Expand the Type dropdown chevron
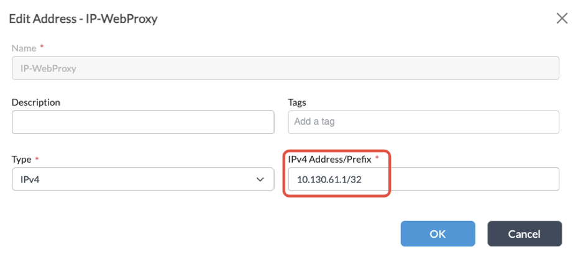Viewport: 573px width, 257px height. point(260,180)
